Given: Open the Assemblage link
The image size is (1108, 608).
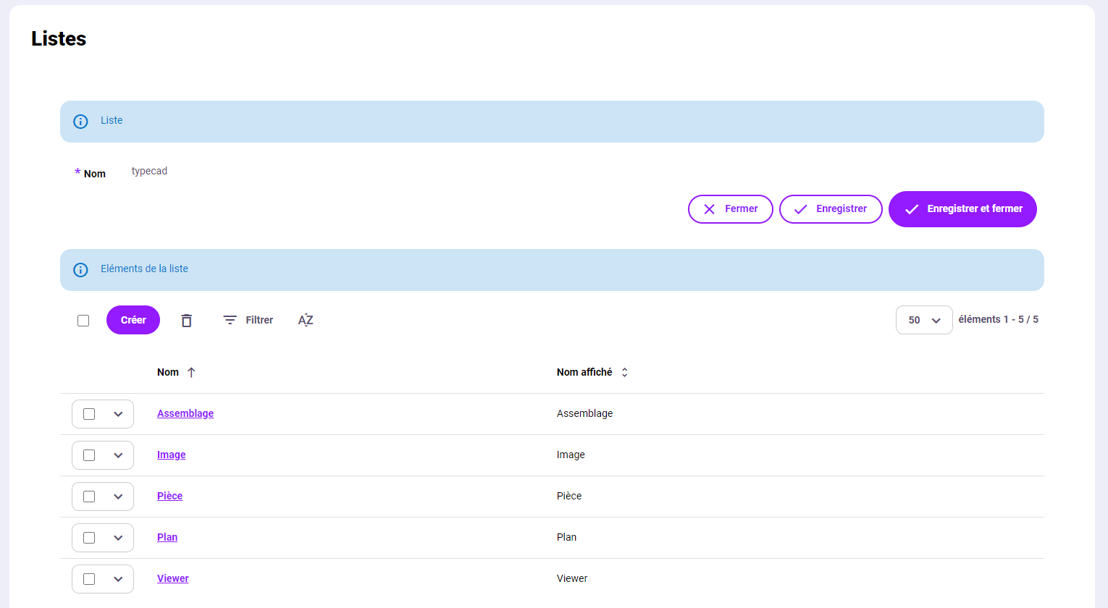Looking at the screenshot, I should pos(185,413).
